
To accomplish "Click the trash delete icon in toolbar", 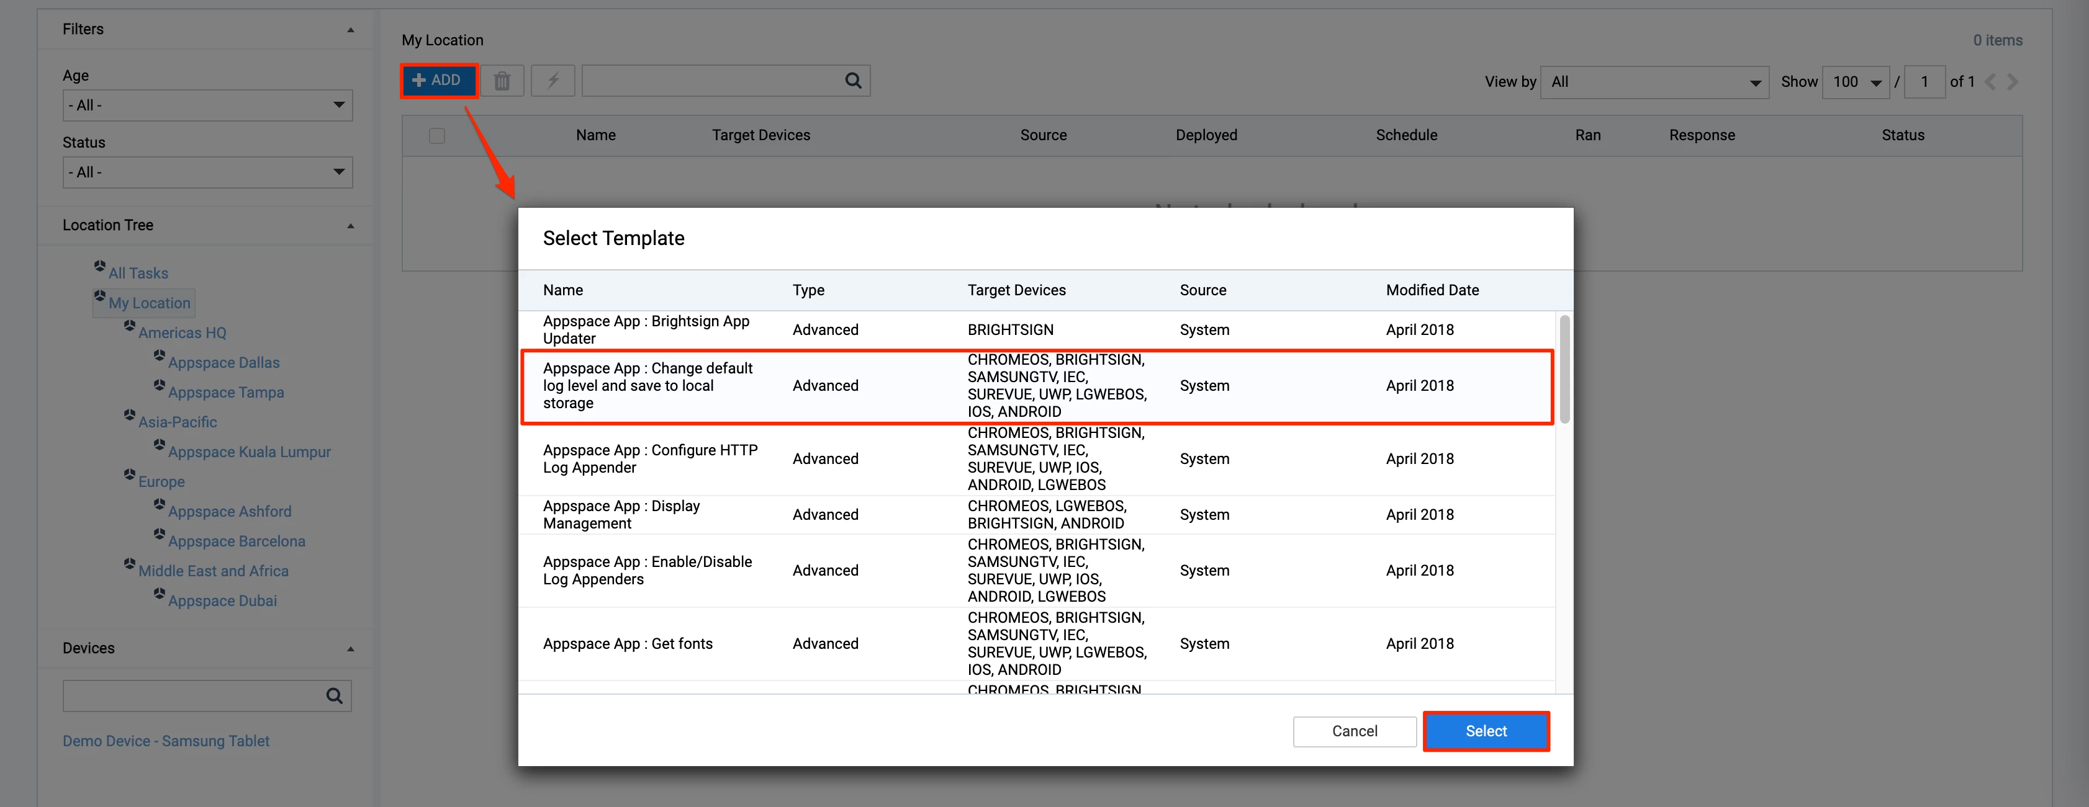I will [x=502, y=81].
